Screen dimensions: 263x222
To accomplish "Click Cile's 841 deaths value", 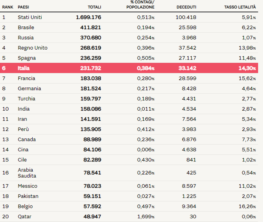I will (x=191, y=160).
